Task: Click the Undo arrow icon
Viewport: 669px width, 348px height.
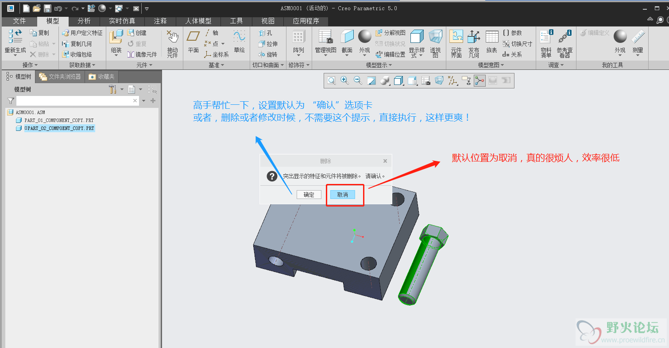Action: coord(58,8)
